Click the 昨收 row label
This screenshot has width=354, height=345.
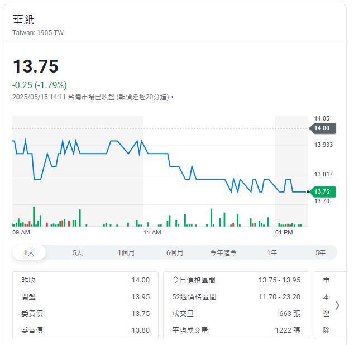(28, 280)
